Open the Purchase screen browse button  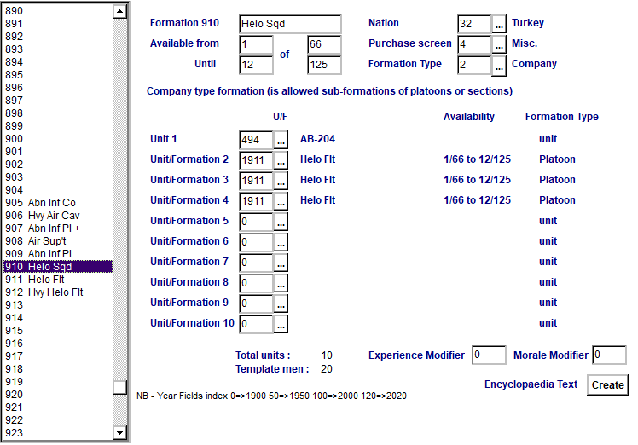pos(500,44)
